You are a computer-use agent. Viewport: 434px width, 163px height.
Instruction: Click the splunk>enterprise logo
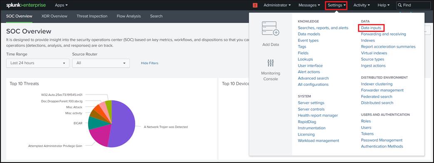(x=26, y=5)
